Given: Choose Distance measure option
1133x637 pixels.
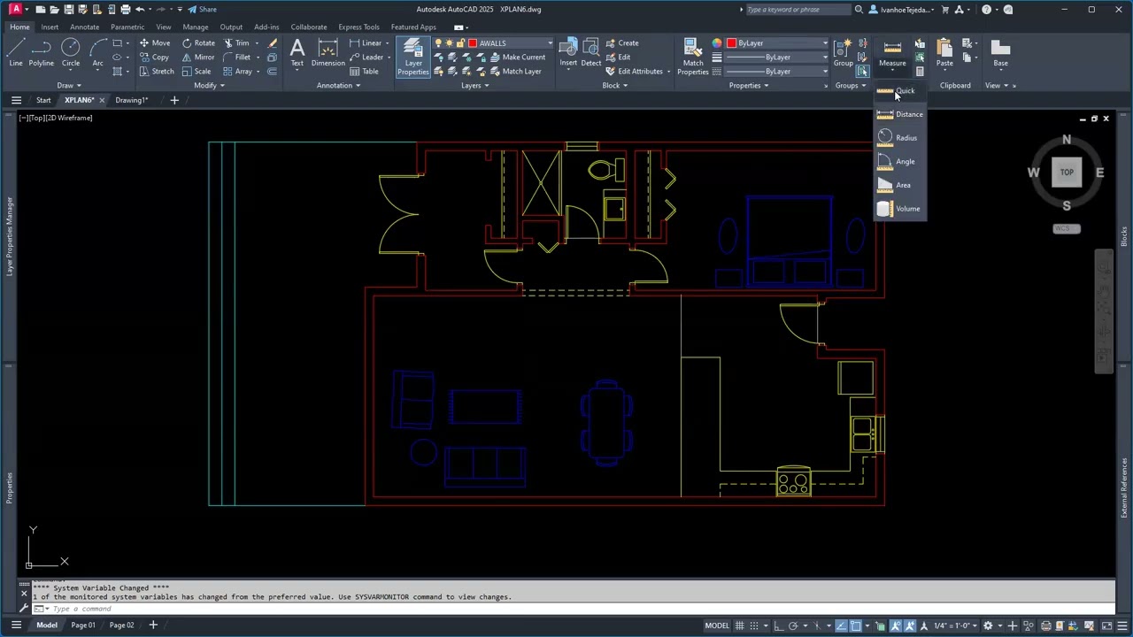Looking at the screenshot, I should 899,114.
